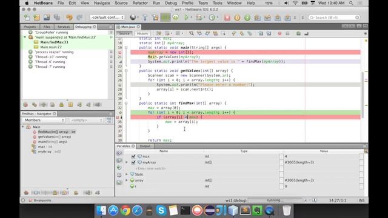Click the value cell of variable max
This screenshot has height=218, width=388.
321,156
